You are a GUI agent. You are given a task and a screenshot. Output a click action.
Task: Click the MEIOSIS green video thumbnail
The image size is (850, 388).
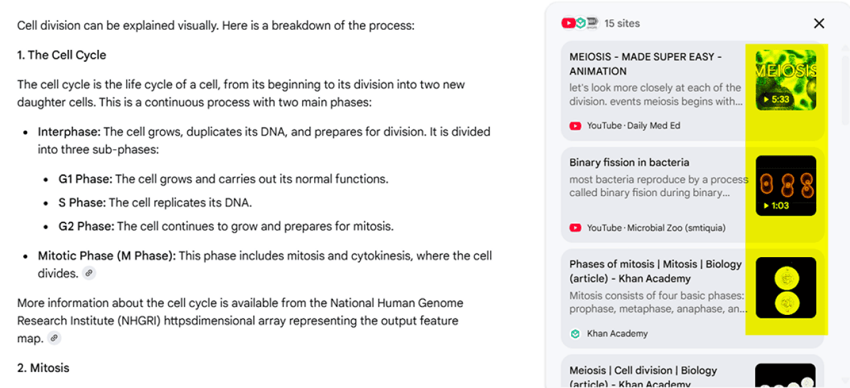point(786,79)
